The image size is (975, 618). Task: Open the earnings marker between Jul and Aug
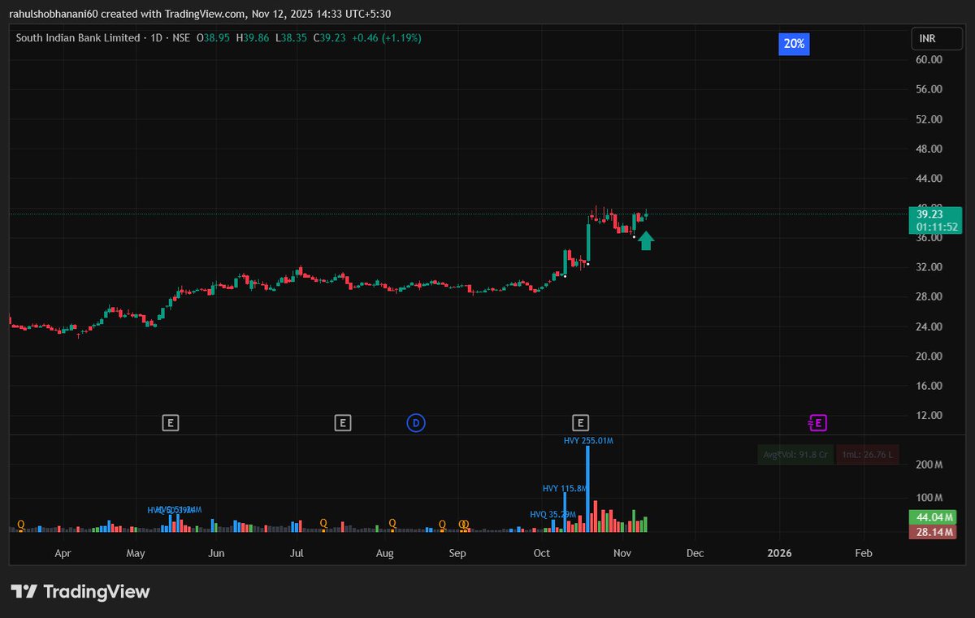tap(343, 422)
